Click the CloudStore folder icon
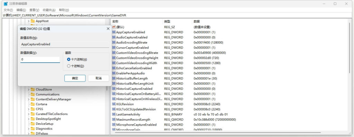This screenshot has height=137, width=354. pyautogui.click(x=32, y=89)
